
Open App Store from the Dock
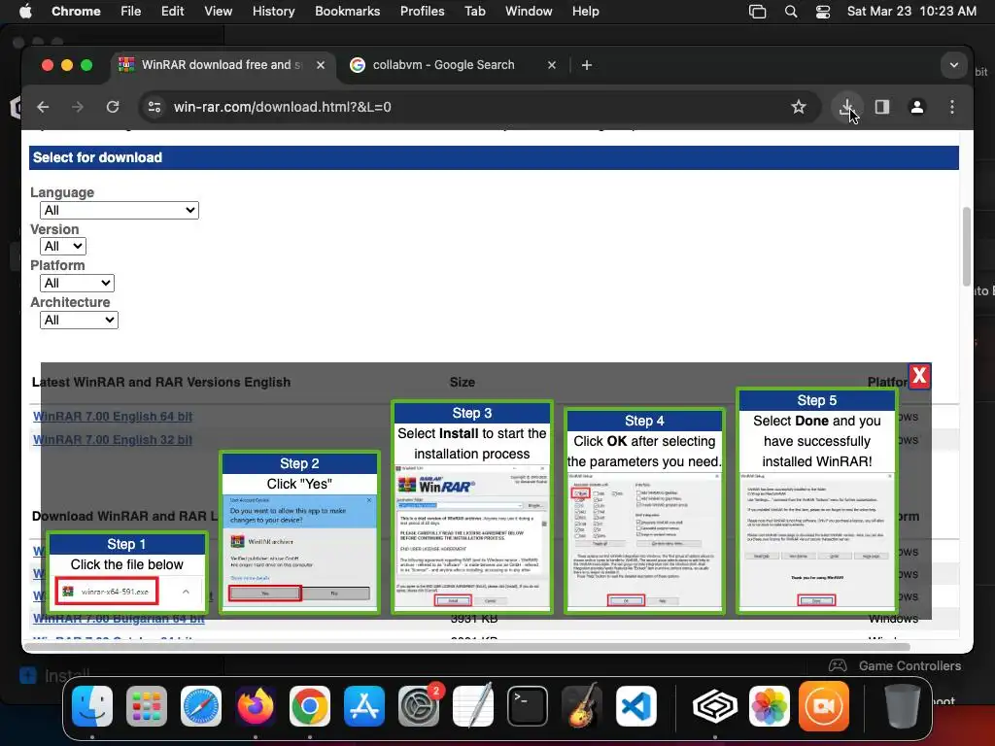(364, 706)
